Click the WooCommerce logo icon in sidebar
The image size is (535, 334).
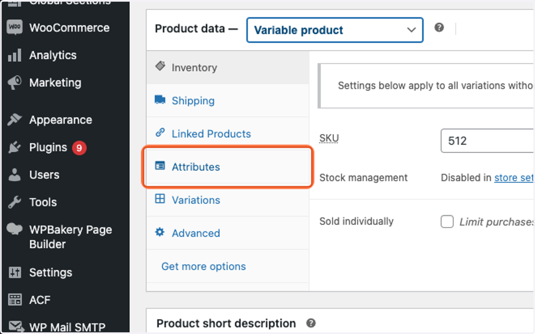coord(15,28)
